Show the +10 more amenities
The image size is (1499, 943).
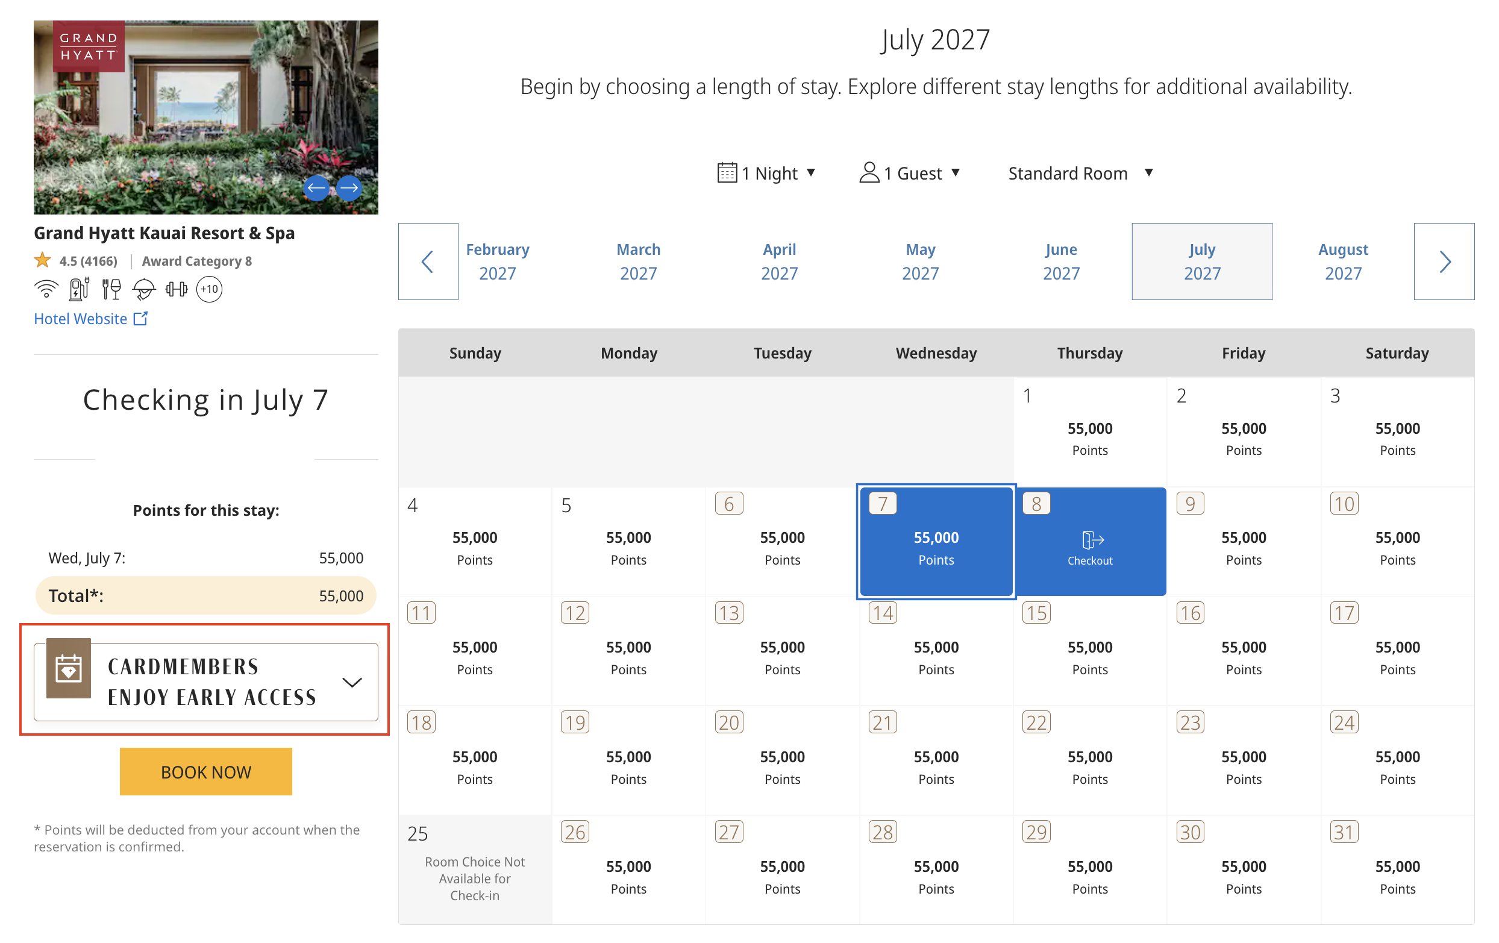209,289
